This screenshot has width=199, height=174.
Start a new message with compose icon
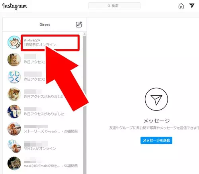point(79,25)
